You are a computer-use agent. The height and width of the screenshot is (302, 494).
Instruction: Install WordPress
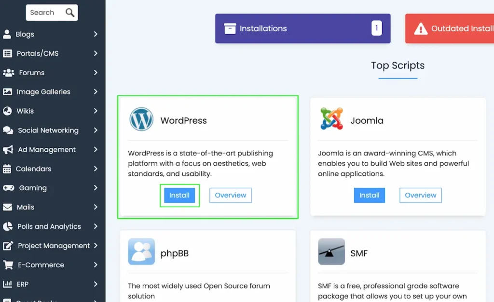pos(179,196)
